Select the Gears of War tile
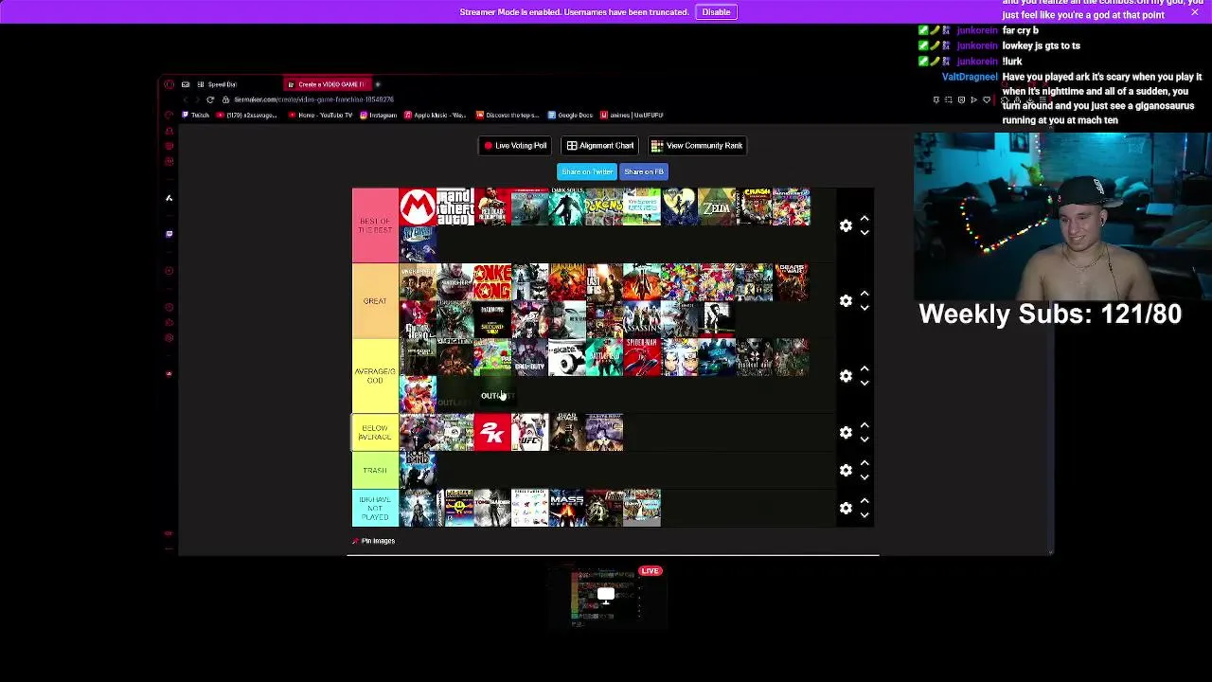 coord(792,282)
